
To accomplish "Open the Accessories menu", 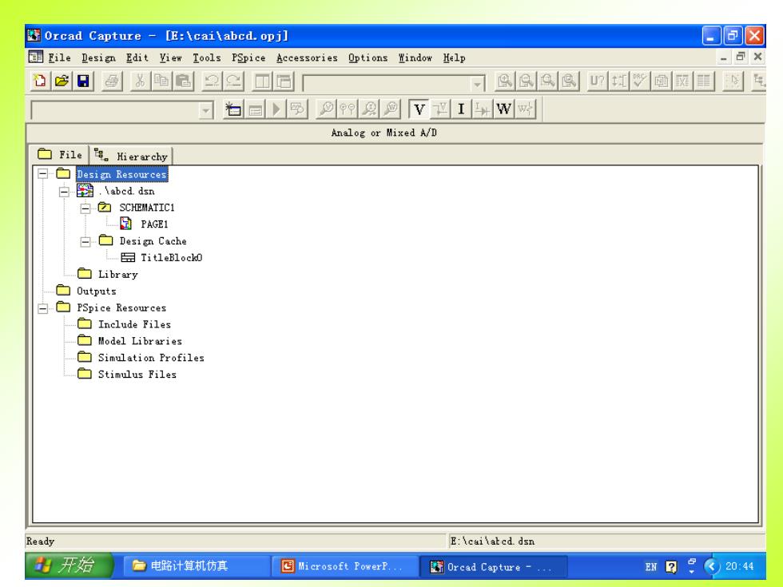I will pyautogui.click(x=307, y=58).
